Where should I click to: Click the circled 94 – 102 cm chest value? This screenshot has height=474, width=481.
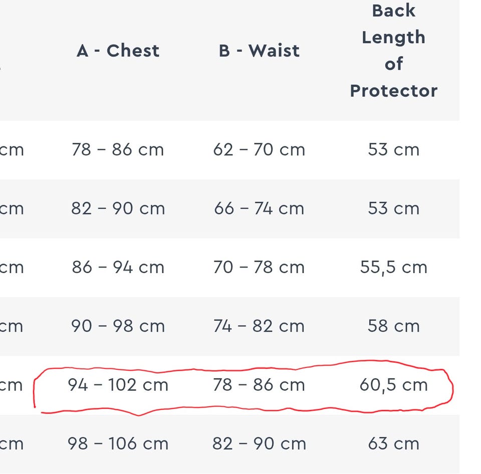[x=118, y=385]
